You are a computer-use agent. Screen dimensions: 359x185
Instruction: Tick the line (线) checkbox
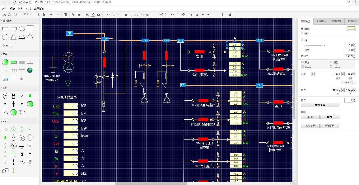point(302,40)
